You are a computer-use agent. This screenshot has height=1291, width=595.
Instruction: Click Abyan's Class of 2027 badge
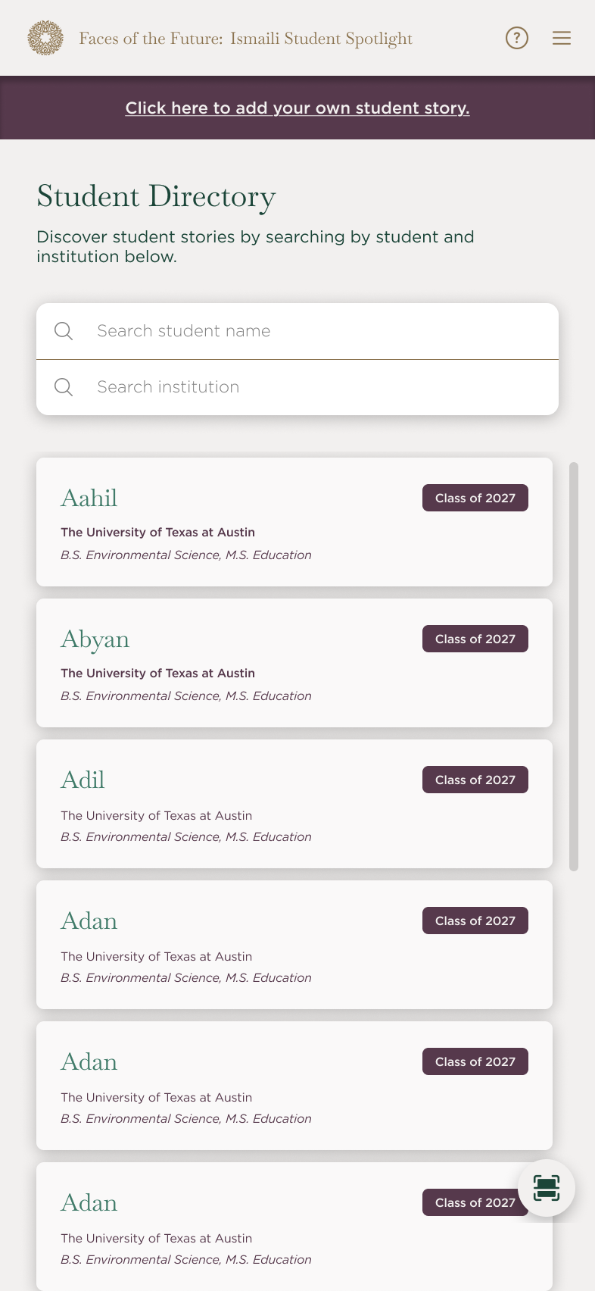(475, 639)
